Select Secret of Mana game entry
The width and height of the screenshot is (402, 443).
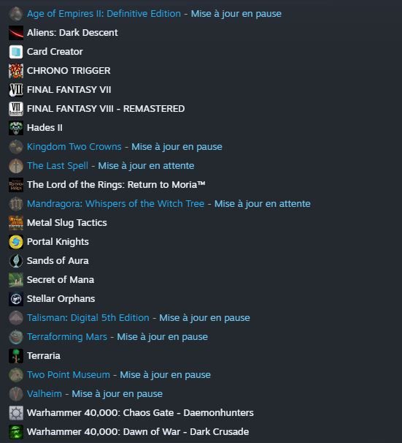click(x=61, y=280)
